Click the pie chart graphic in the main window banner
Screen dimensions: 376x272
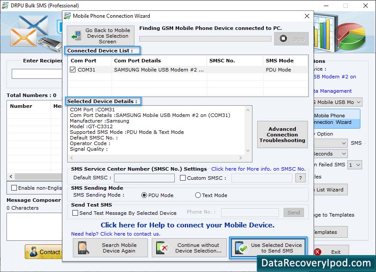352,36
